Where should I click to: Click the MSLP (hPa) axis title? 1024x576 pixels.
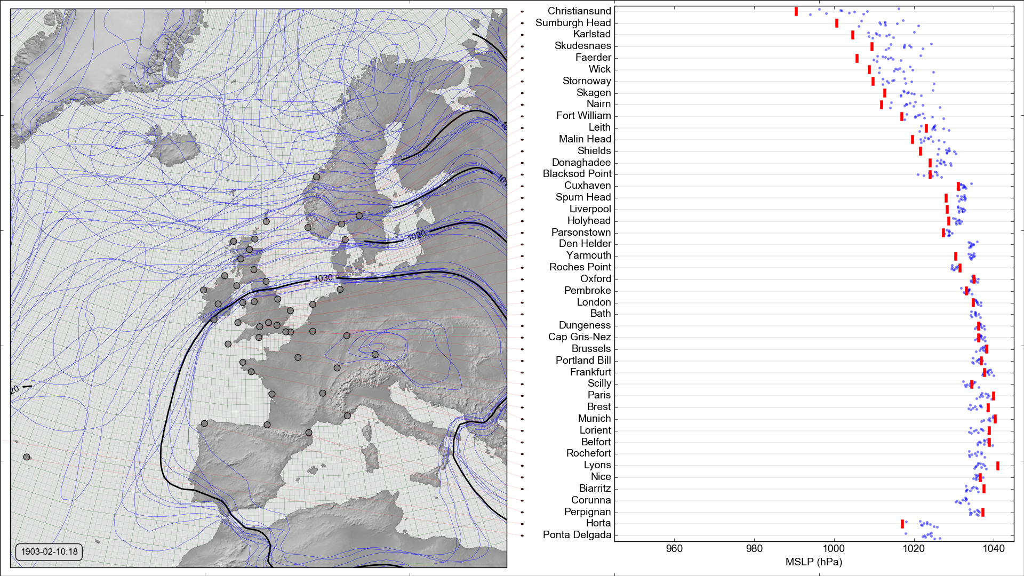[813, 562]
